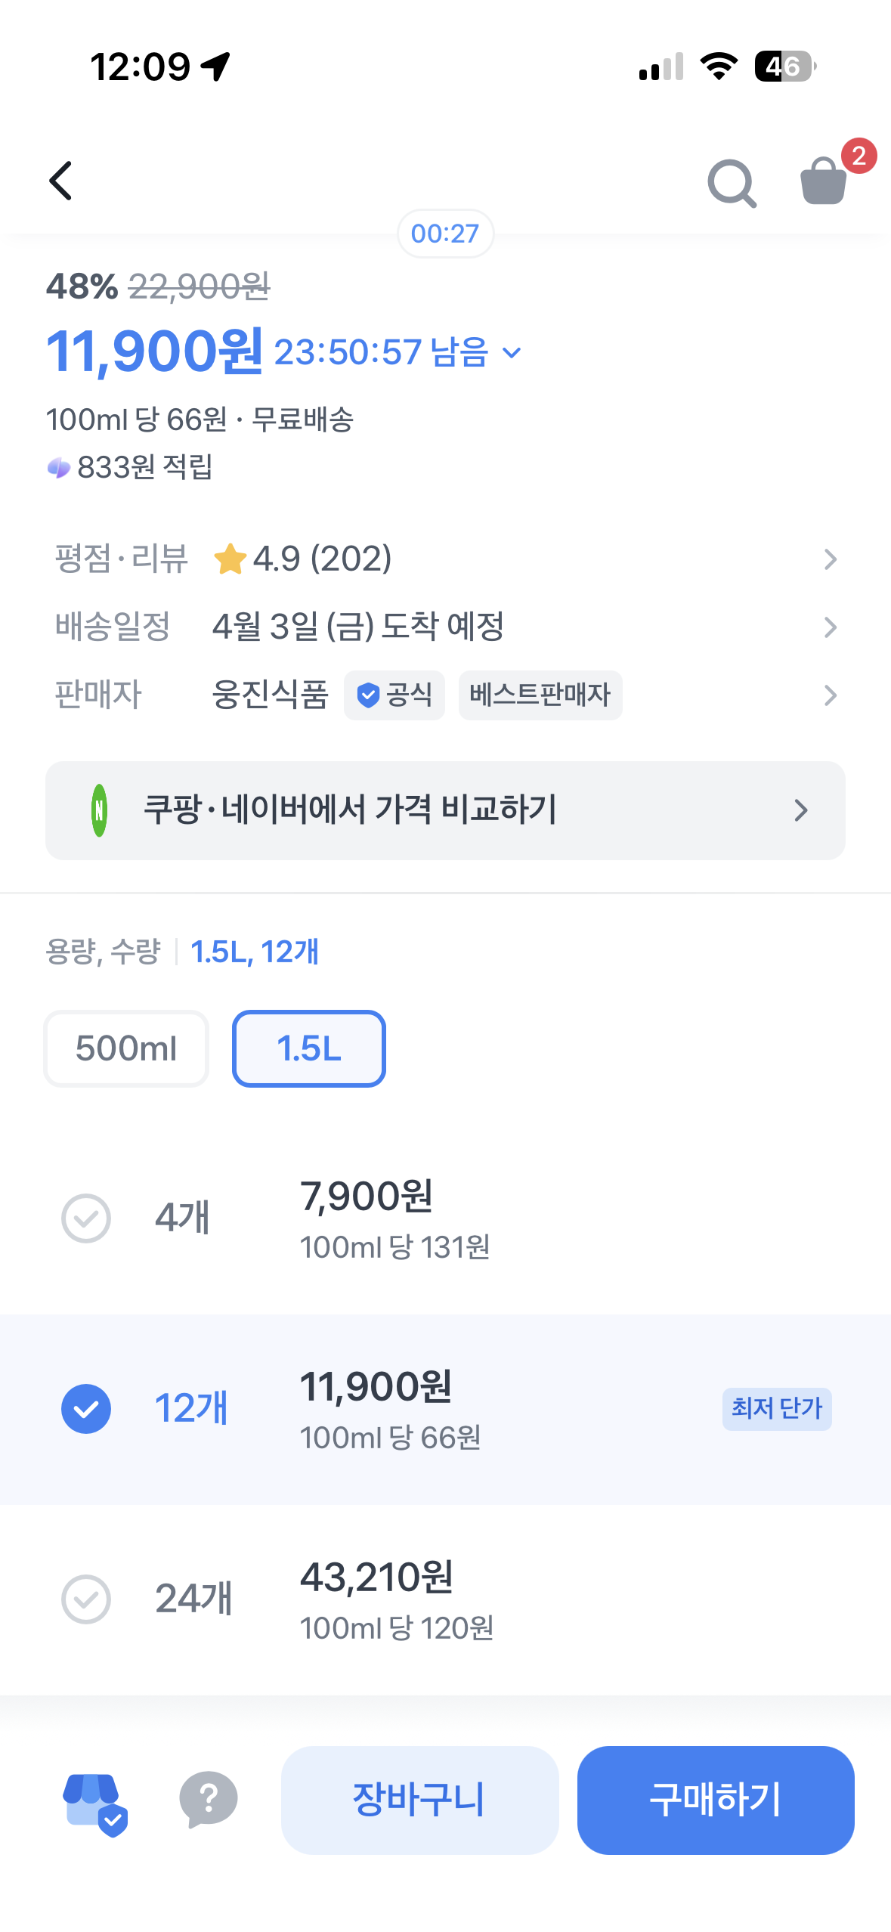Tap the green Naver N icon
Image resolution: width=891 pixels, height=1932 pixels.
click(99, 810)
